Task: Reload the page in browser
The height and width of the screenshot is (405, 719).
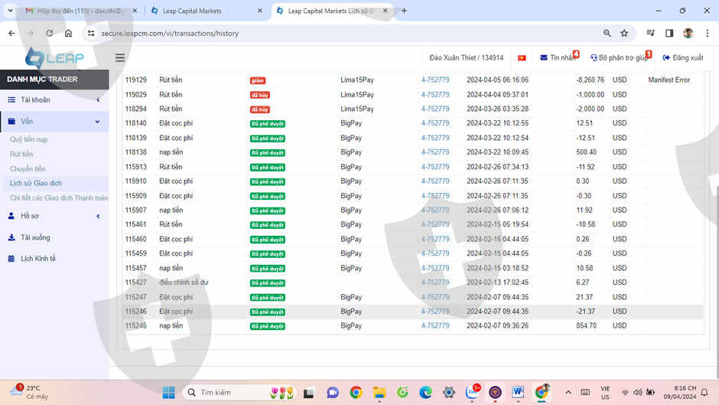Action: pos(50,34)
